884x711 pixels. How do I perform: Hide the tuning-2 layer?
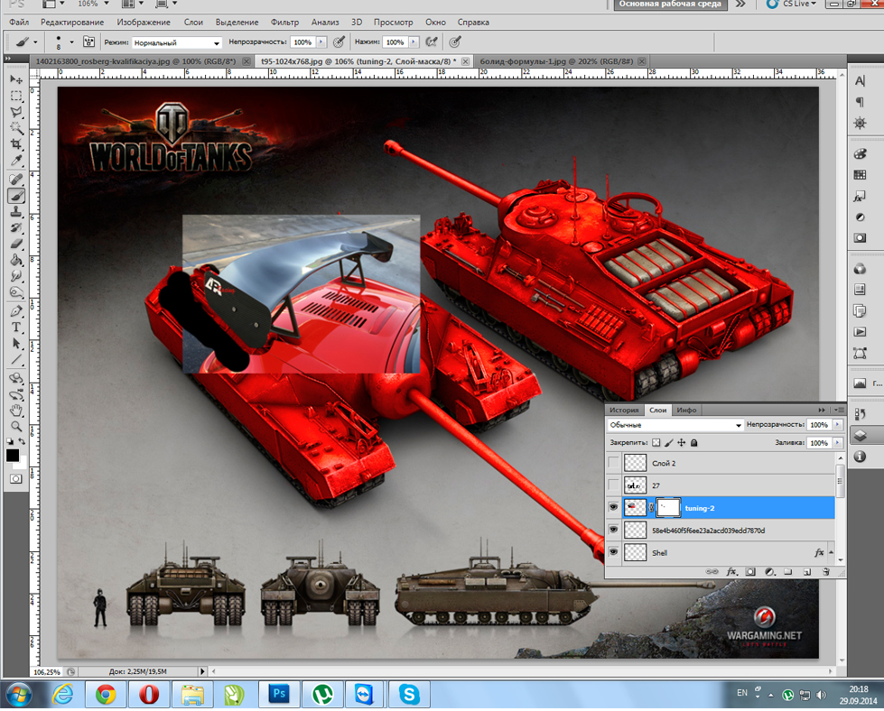614,508
